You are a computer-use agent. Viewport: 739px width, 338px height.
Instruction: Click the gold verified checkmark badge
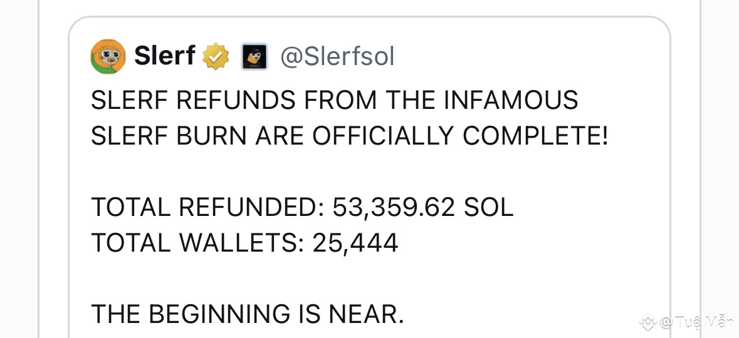point(216,57)
